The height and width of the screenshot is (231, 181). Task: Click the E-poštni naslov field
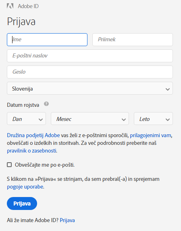[x=90, y=56]
